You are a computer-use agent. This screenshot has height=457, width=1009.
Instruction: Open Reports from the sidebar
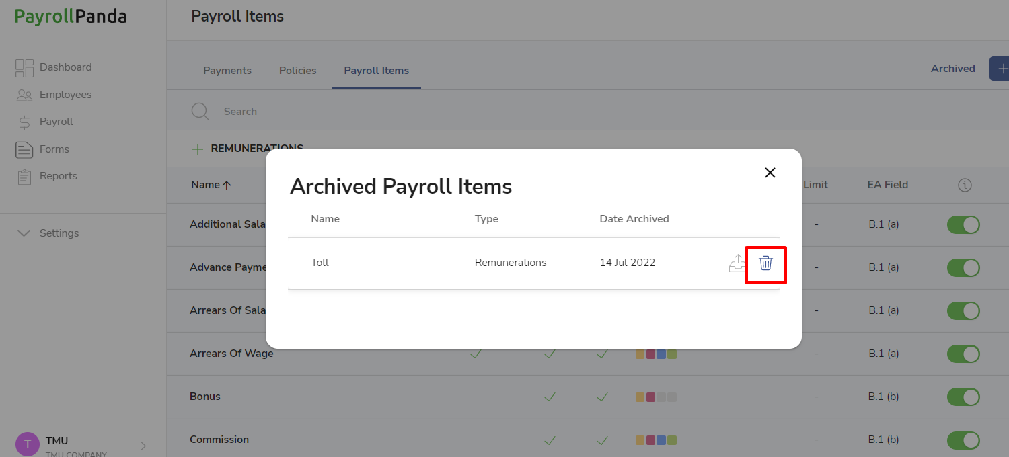[46, 176]
